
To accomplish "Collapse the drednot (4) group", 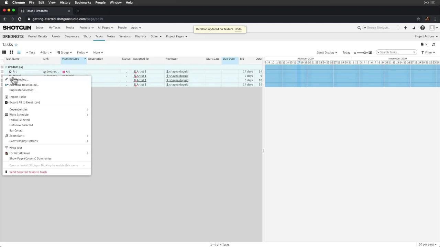I will click(x=6, y=67).
